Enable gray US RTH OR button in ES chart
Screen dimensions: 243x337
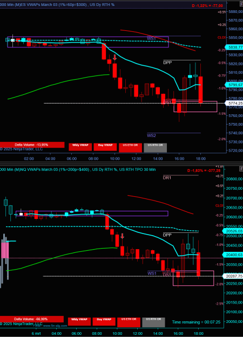[155, 147]
